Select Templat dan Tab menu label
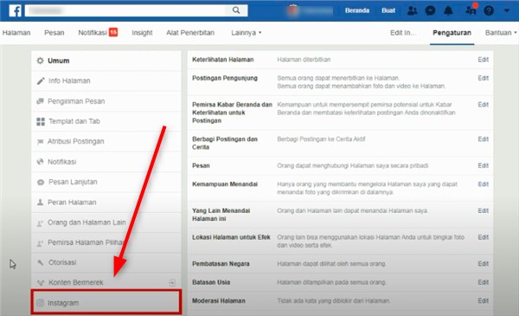519x316 pixels. 74,121
